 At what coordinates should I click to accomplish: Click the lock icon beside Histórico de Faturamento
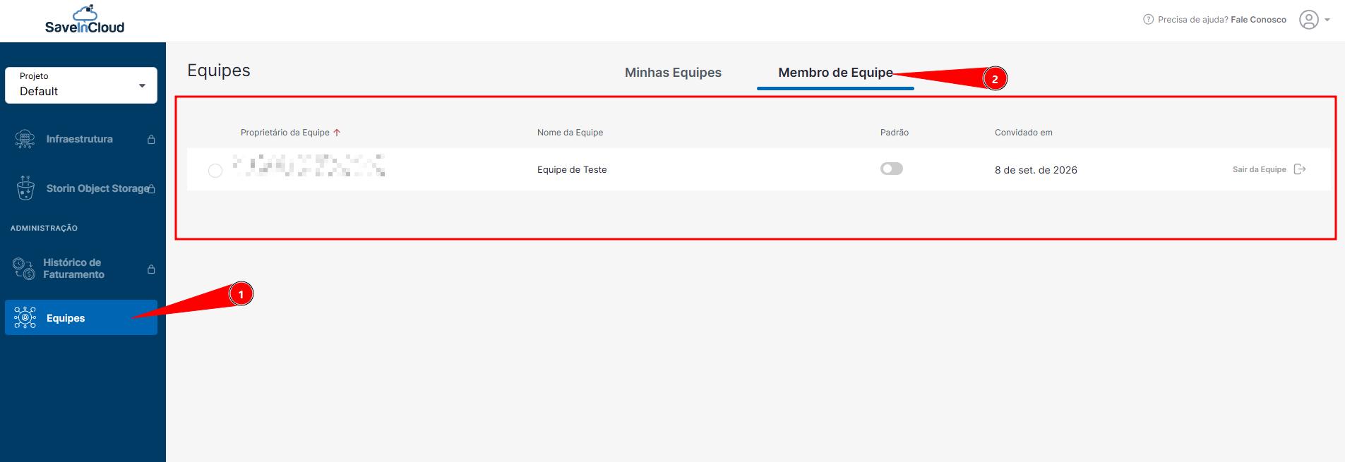(x=151, y=269)
